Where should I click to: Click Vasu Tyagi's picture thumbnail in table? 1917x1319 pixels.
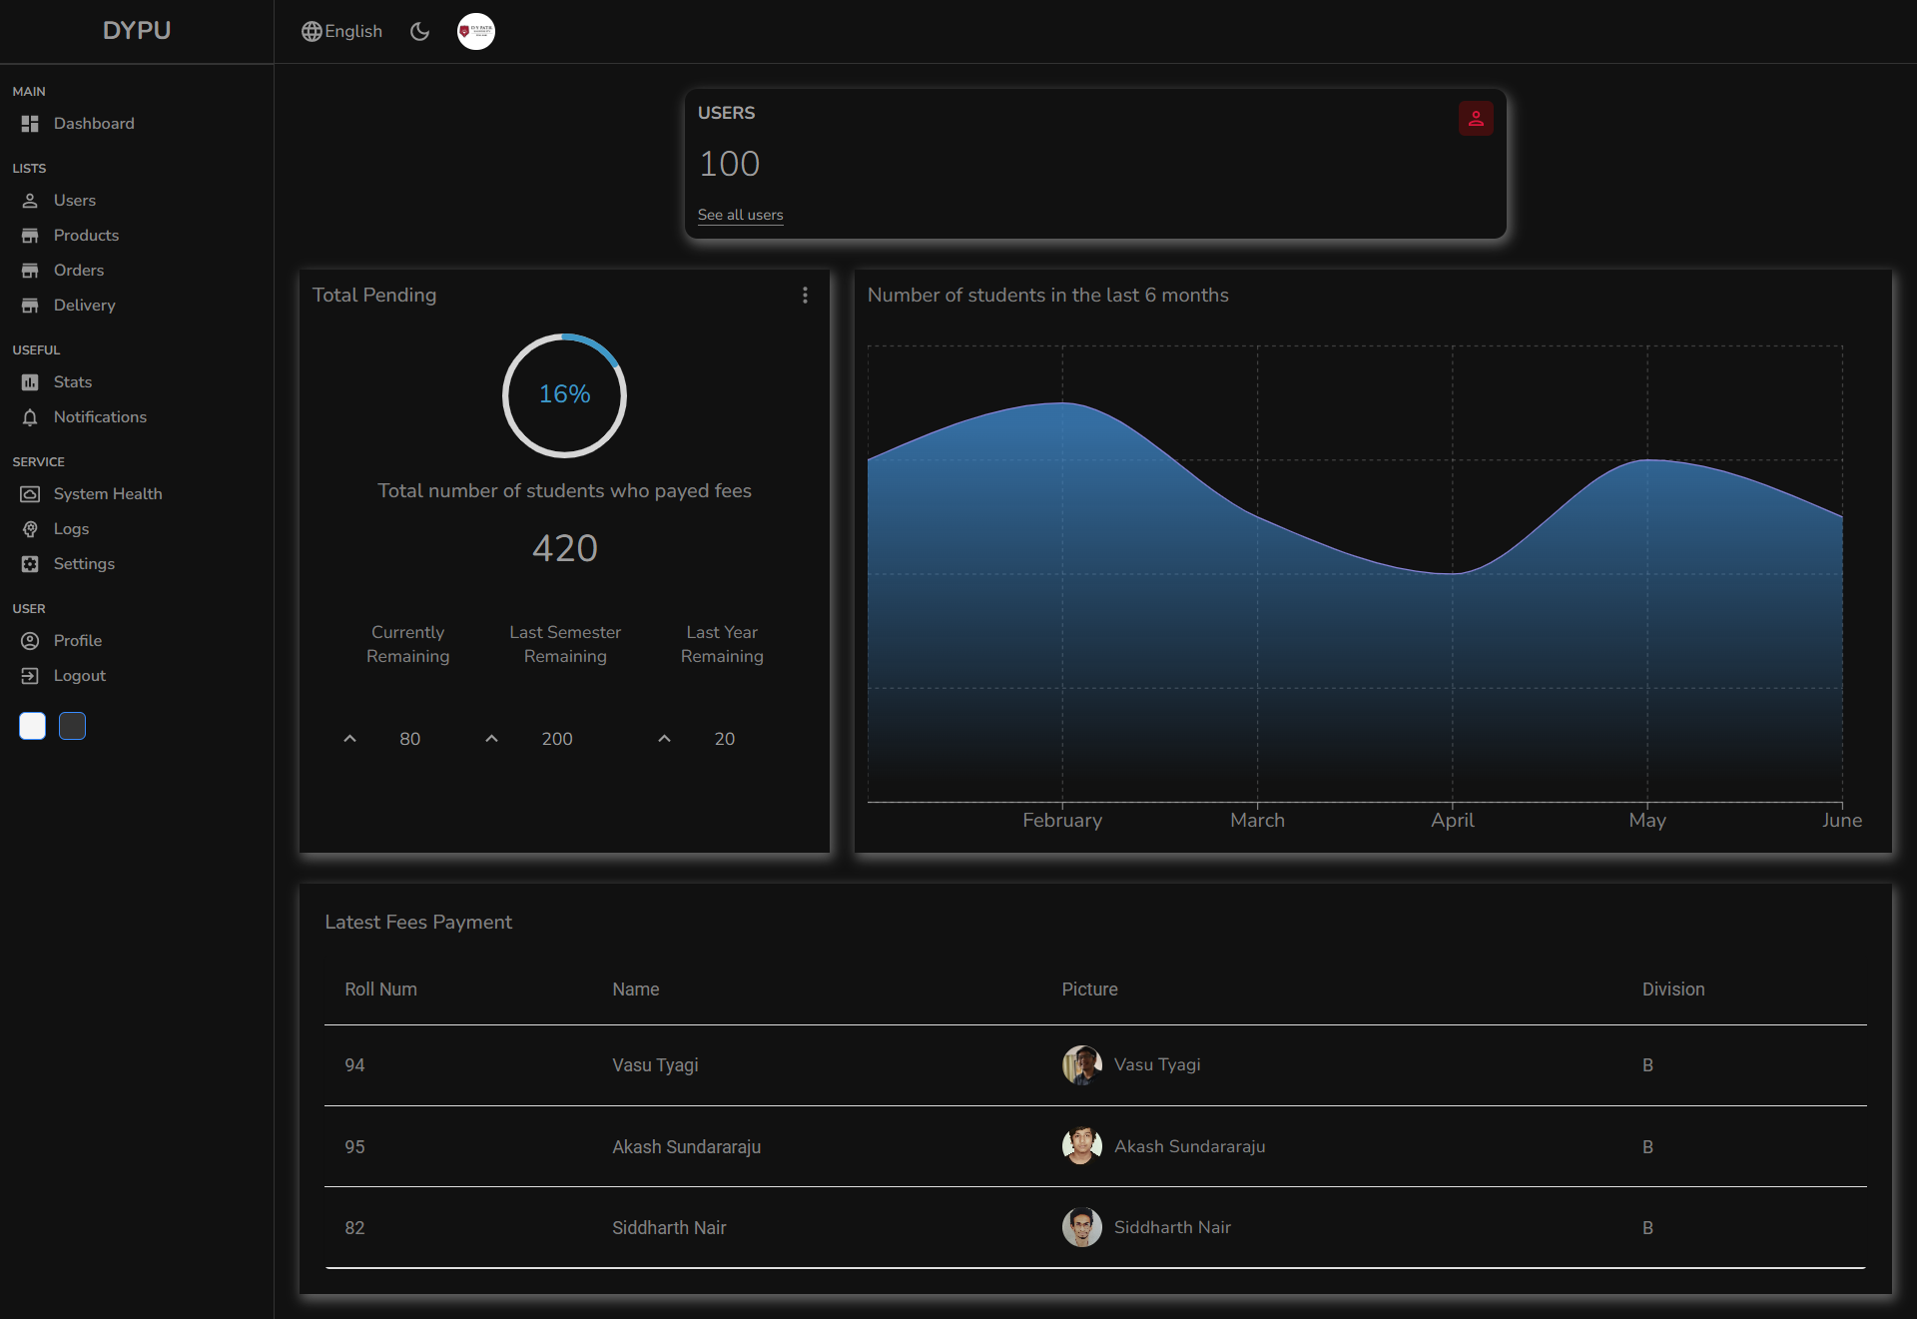click(x=1082, y=1065)
